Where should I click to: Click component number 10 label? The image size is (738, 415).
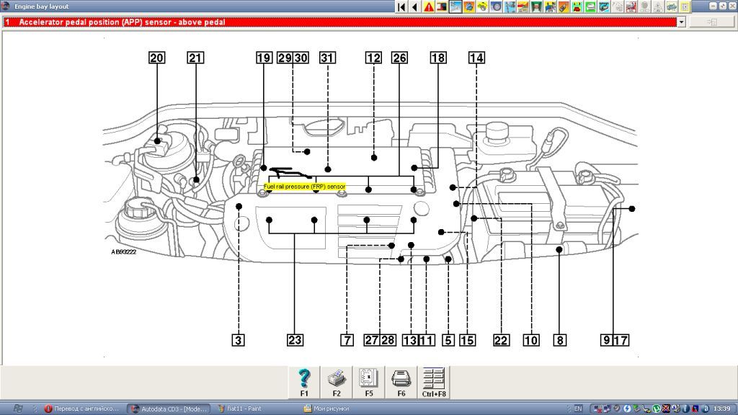click(x=531, y=340)
